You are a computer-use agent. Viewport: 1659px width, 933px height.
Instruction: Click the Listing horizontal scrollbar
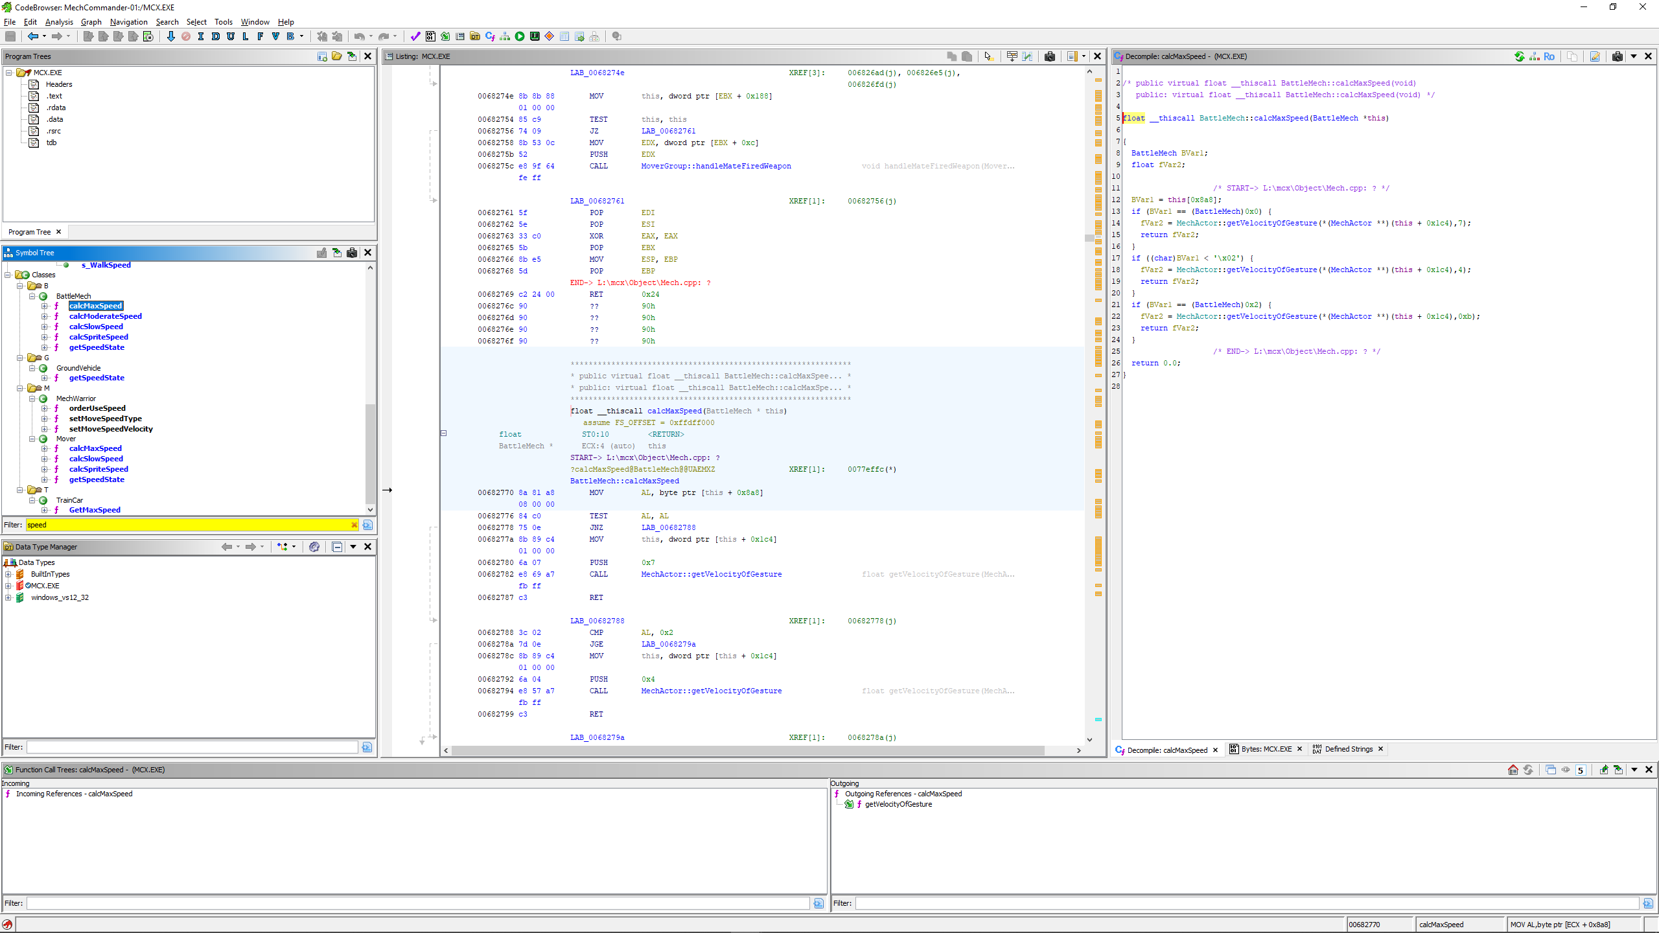point(745,750)
